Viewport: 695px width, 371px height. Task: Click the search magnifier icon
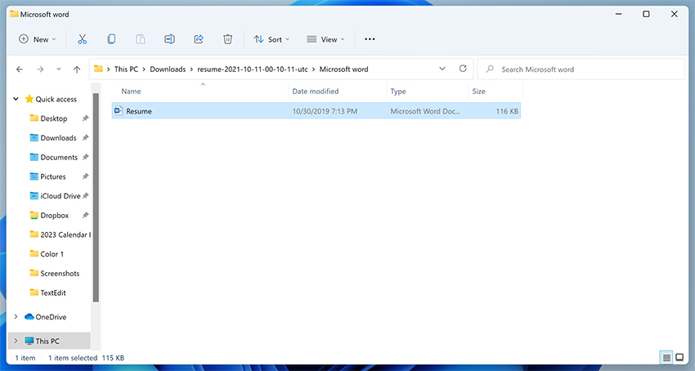click(x=490, y=69)
